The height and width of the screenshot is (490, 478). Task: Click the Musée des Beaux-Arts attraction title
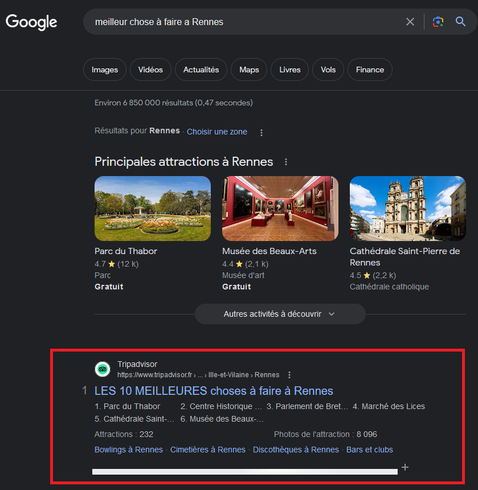point(269,251)
